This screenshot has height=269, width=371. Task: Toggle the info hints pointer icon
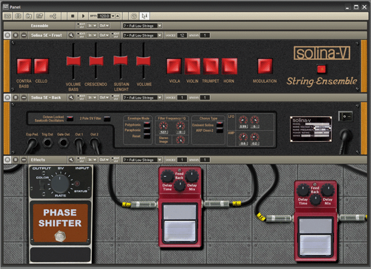pyautogui.click(x=144, y=16)
